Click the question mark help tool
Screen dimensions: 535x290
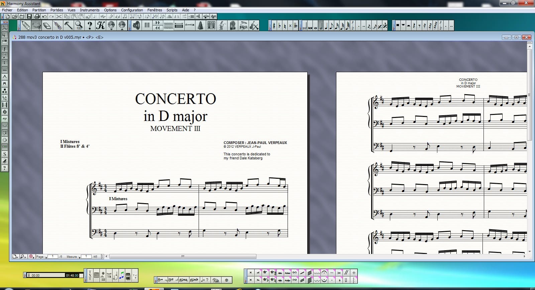point(90,25)
